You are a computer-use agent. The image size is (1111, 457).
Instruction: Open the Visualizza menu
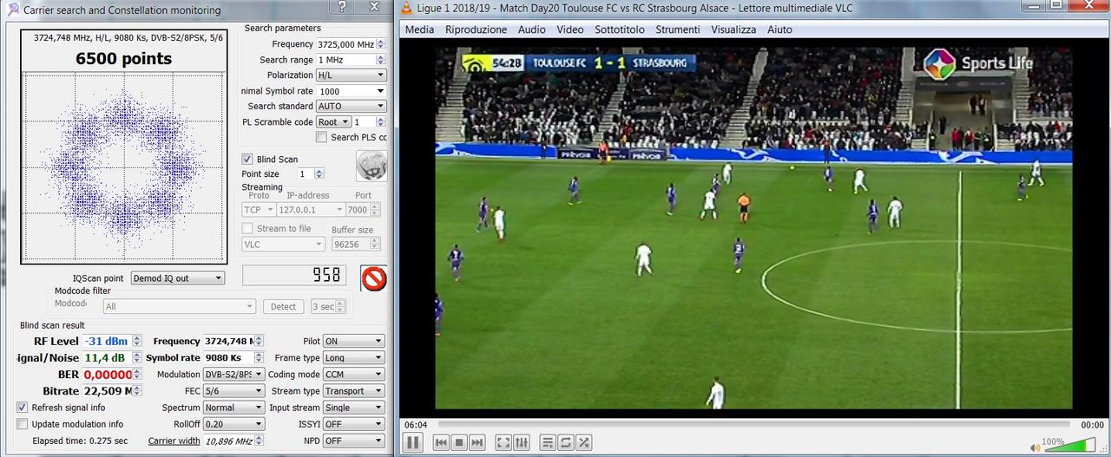point(733,29)
